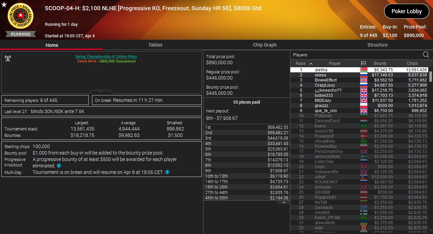Select eliminated player PeroQmaloSoy
This screenshot has width=433, height=234.
[359, 151]
